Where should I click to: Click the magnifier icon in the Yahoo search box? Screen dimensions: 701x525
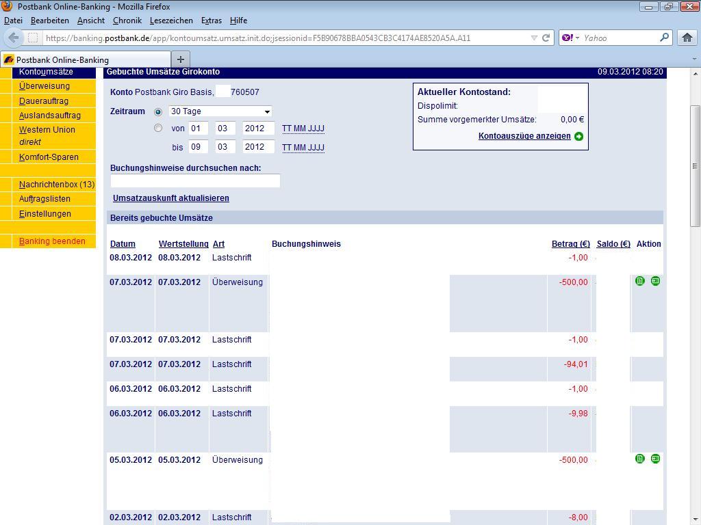(664, 38)
